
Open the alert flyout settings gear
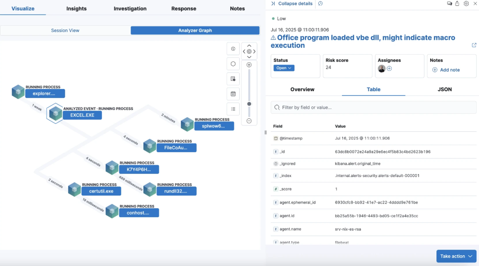click(x=466, y=4)
